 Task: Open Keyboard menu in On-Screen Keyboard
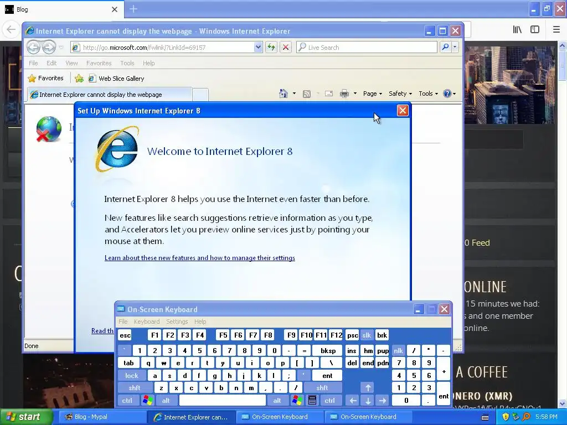point(146,322)
